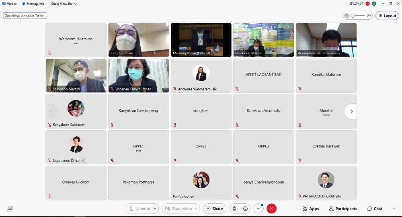Expand the audio options arrow beside Unmute

click(x=155, y=209)
